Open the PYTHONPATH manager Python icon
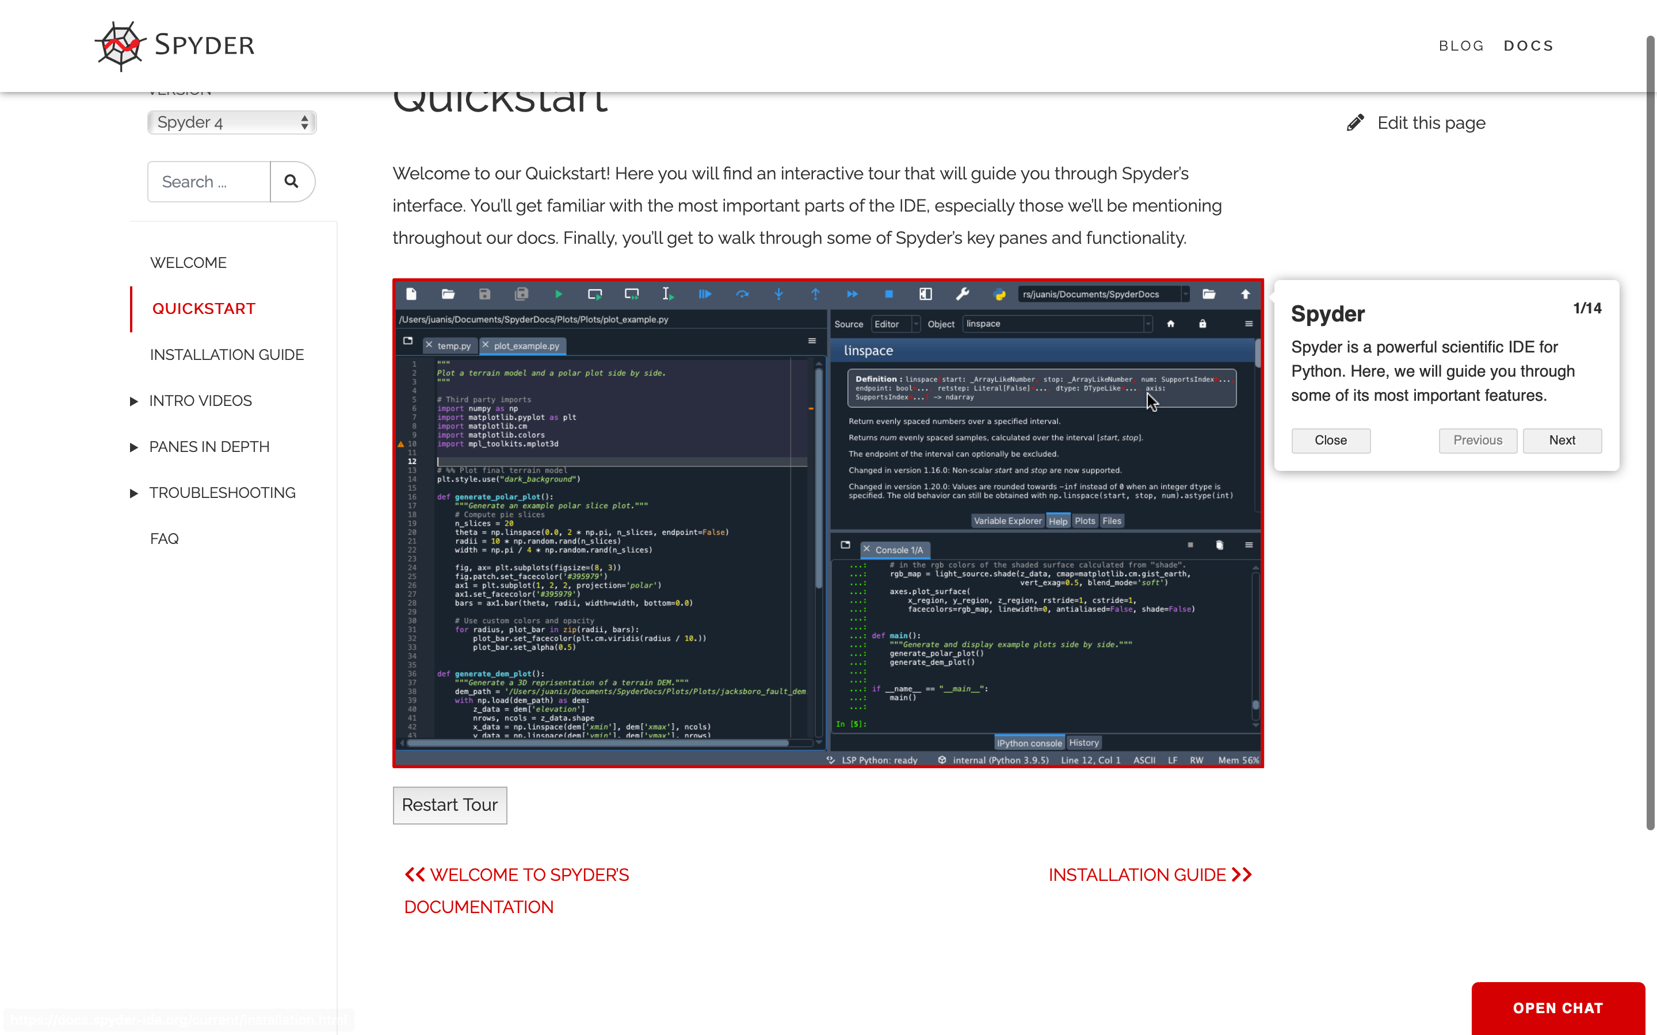The width and height of the screenshot is (1657, 1035). click(999, 294)
